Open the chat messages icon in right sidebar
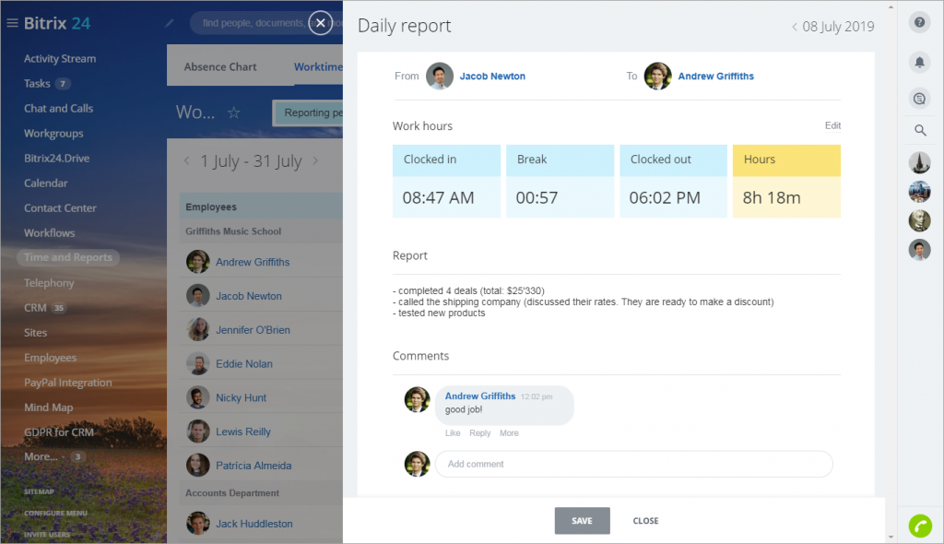 pyautogui.click(x=919, y=99)
